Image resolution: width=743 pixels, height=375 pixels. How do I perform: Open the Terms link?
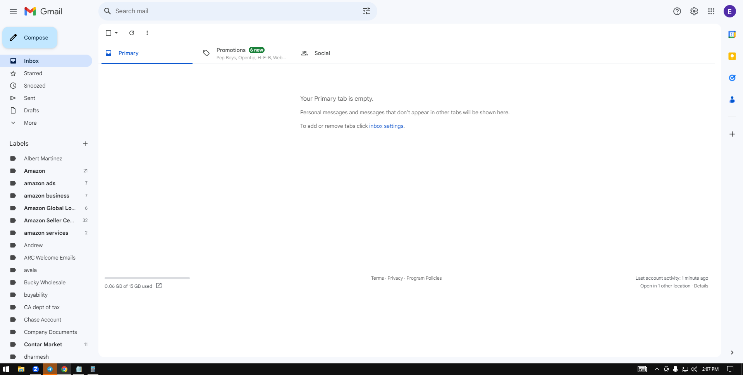[377, 278]
